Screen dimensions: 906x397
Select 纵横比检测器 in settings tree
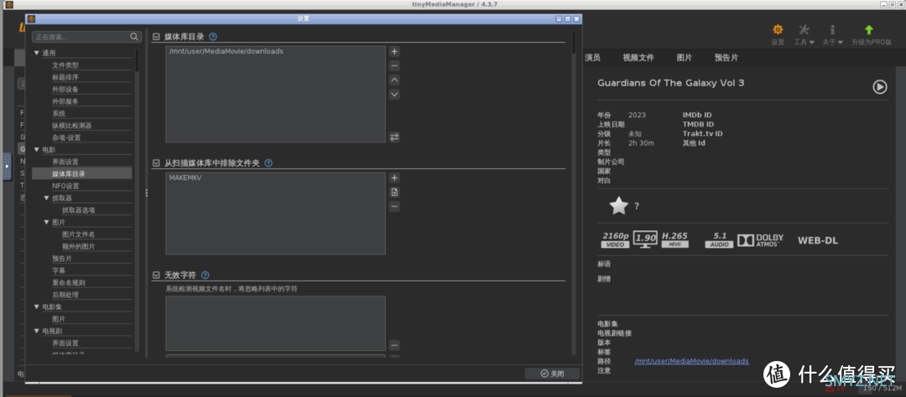click(x=72, y=126)
